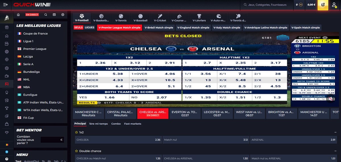
Task: Open the Telegram icon in left sidebar
Action: pyautogui.click(x=7, y=152)
